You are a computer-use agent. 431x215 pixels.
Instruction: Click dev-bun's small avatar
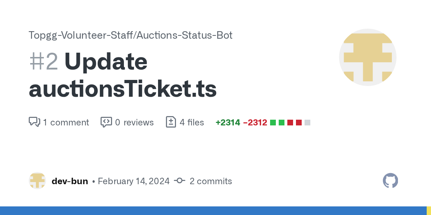pyautogui.click(x=37, y=181)
